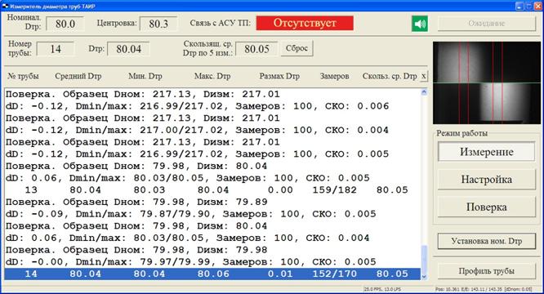Click the red Отсутствует connection status indicator

point(305,23)
